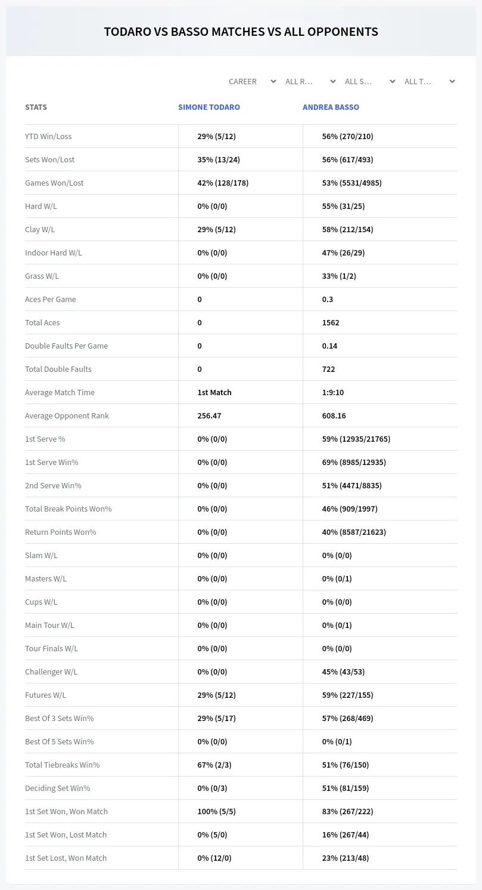Select Basso's Futures W/L value
The image size is (482, 890).
coord(348,695)
